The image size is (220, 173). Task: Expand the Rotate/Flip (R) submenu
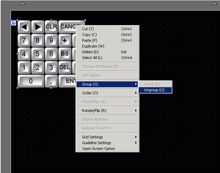(x=107, y=111)
